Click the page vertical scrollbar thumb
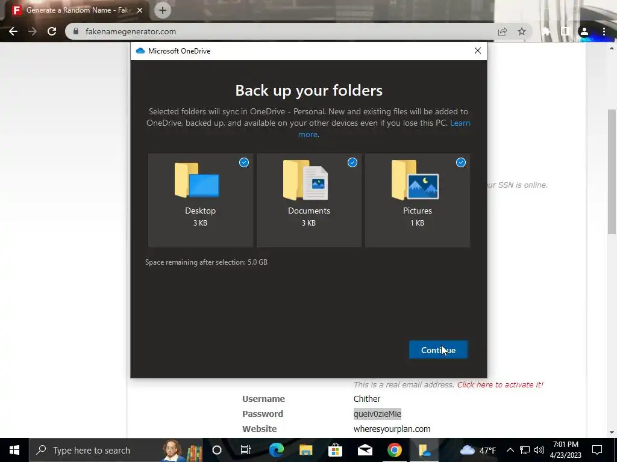The height and width of the screenshot is (462, 617). (x=612, y=171)
